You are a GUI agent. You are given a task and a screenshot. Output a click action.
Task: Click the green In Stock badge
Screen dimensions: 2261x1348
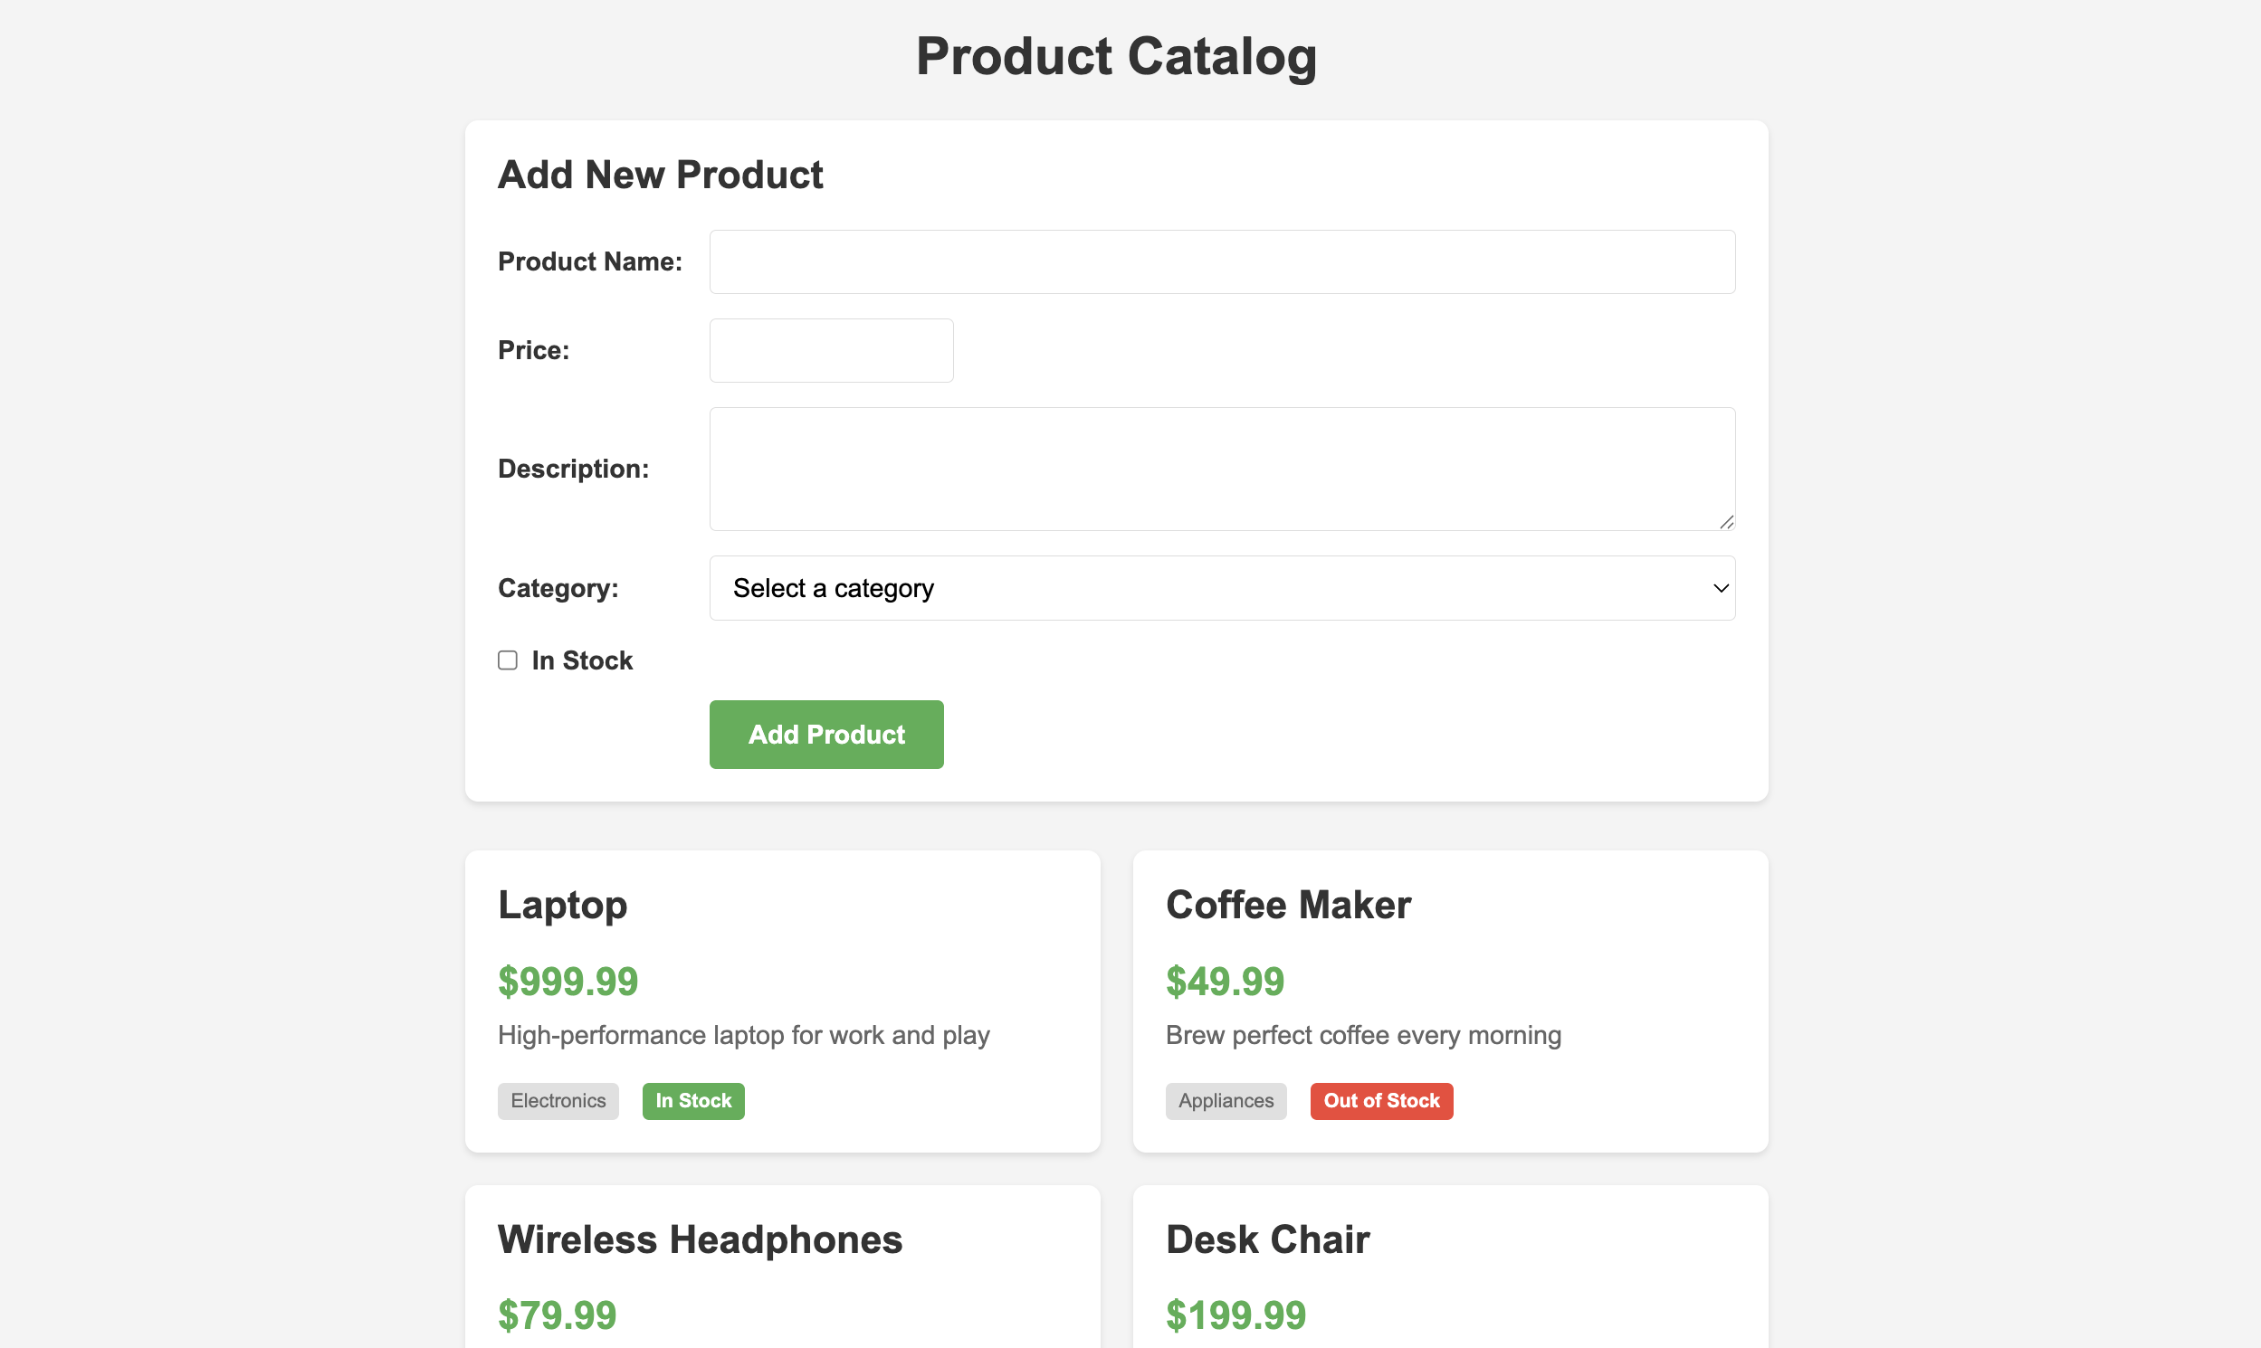point(693,1101)
